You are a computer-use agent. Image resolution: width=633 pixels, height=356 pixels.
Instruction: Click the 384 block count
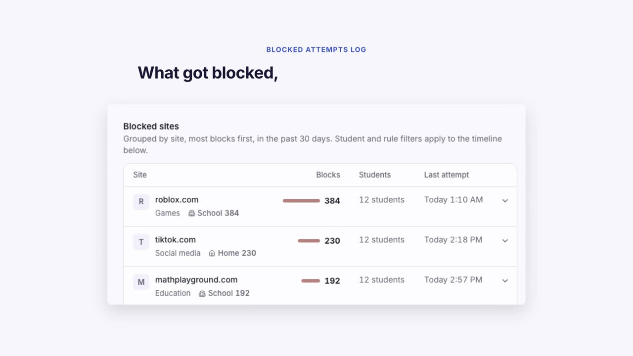[x=332, y=201]
